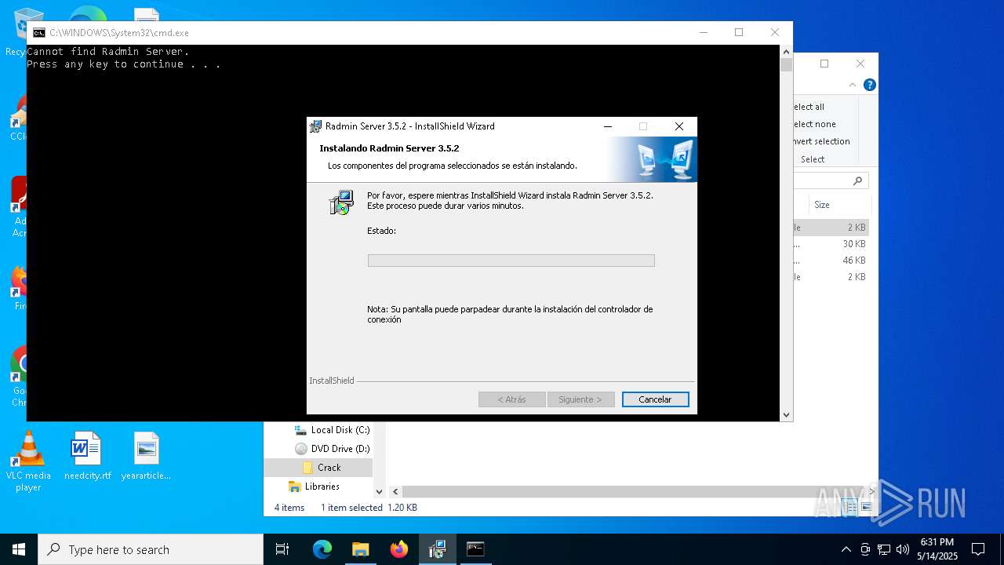Open the Explorer help question mark icon
This screenshot has height=565, width=1004.
(x=869, y=85)
